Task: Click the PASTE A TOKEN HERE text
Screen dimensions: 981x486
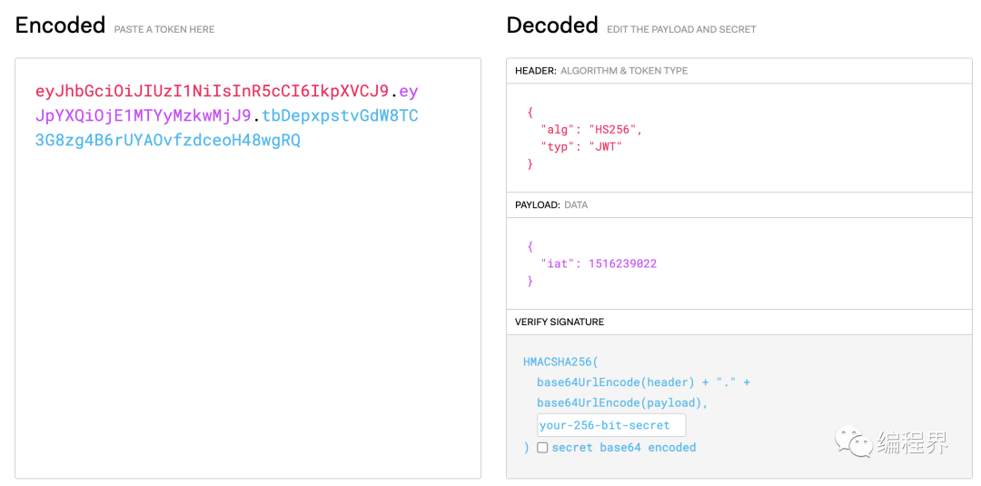Action: 164,30
